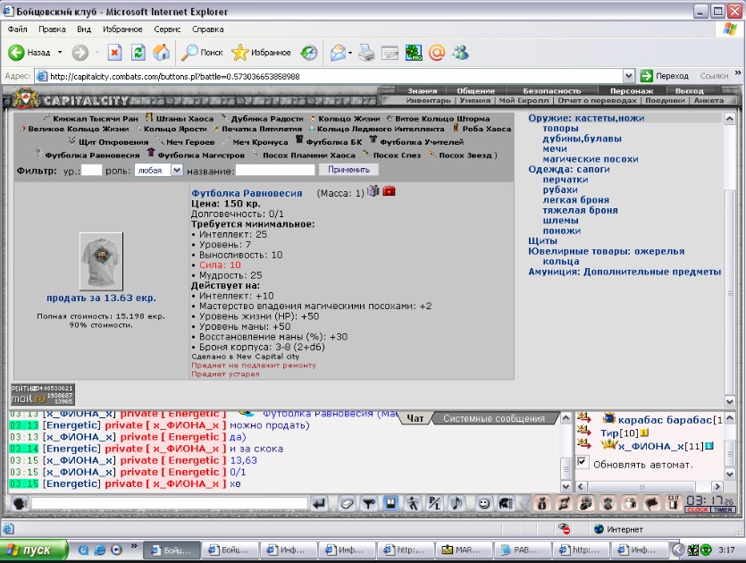The height and width of the screenshot is (563, 746).
Task: Click the gift icon next to Футболка Равновесия
Action: 373,192
